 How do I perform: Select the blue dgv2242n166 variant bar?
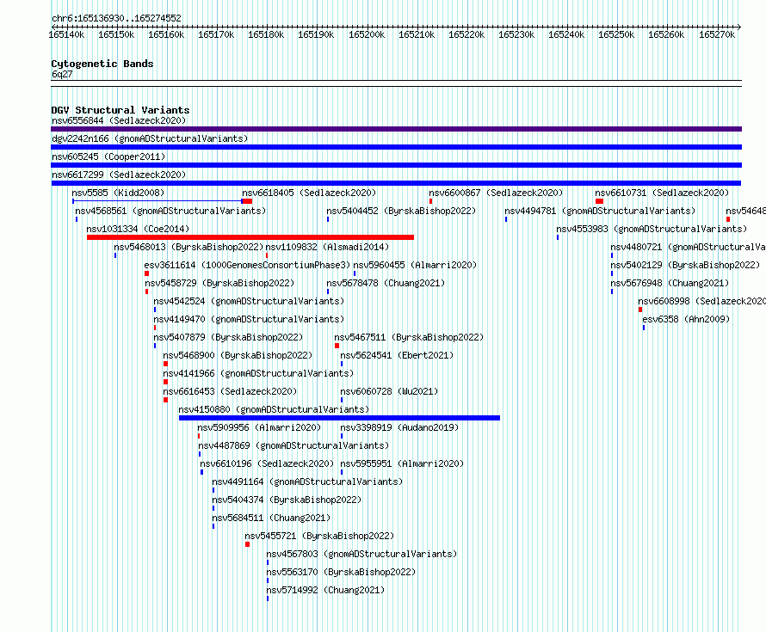[x=396, y=147]
